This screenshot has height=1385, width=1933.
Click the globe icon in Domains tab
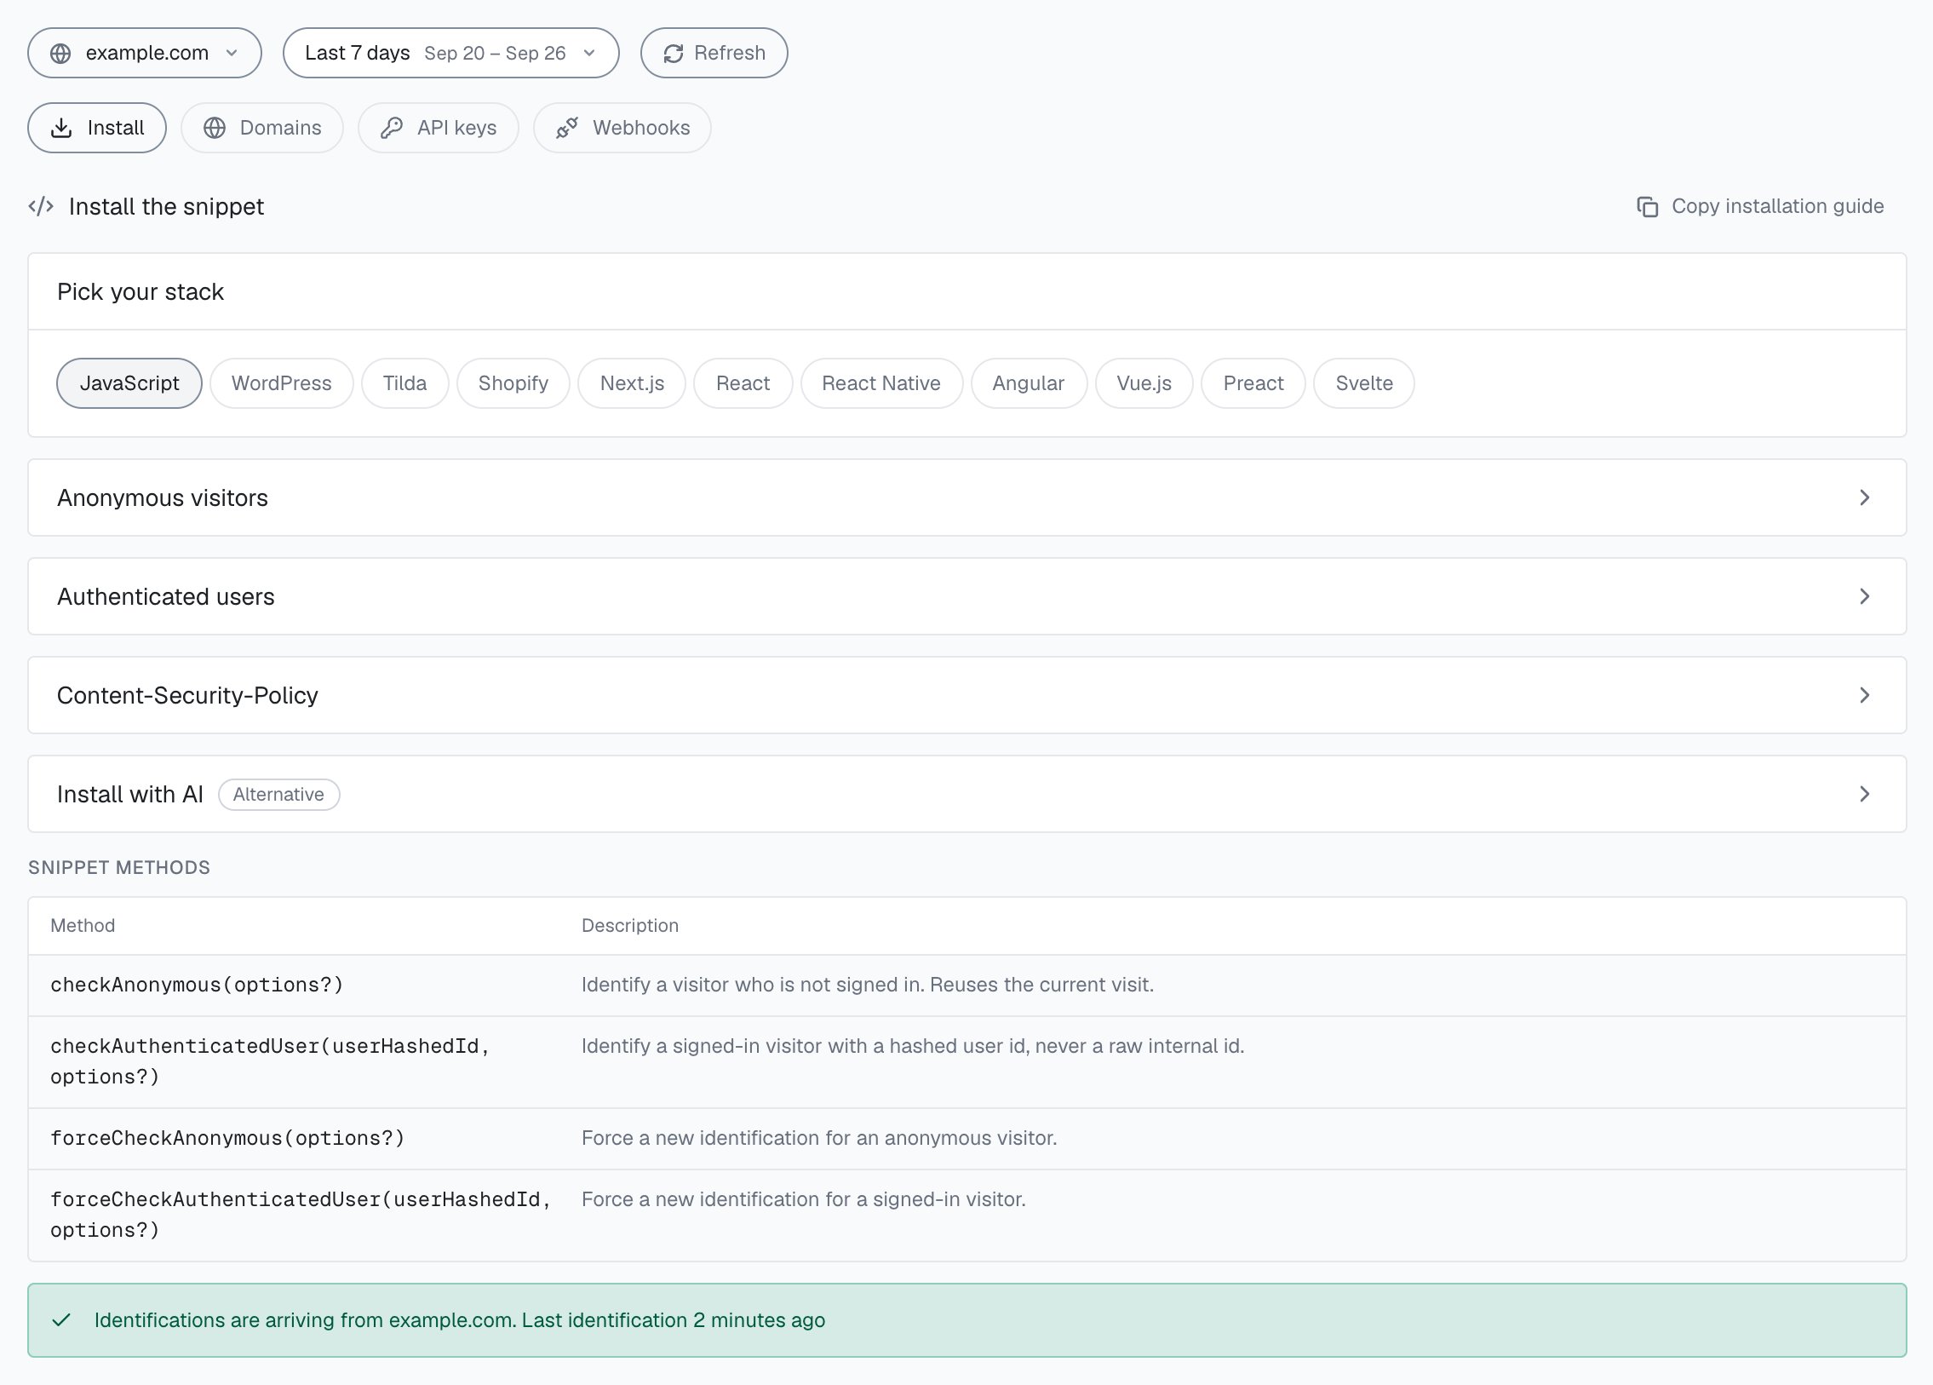pos(215,128)
